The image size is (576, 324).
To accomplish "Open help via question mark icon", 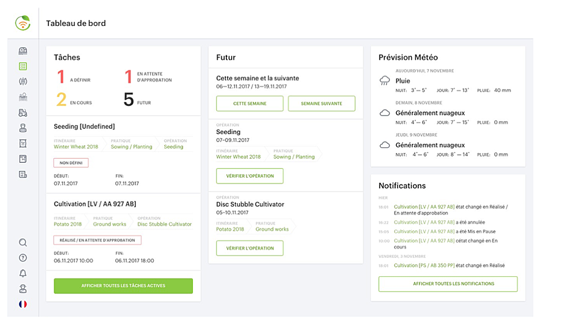I will coord(23,258).
